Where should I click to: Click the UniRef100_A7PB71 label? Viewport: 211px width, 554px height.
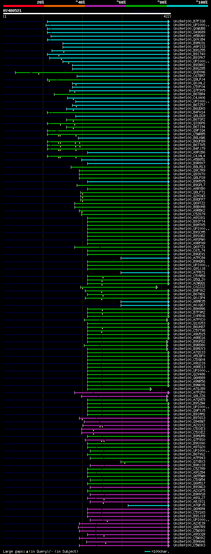189,273
